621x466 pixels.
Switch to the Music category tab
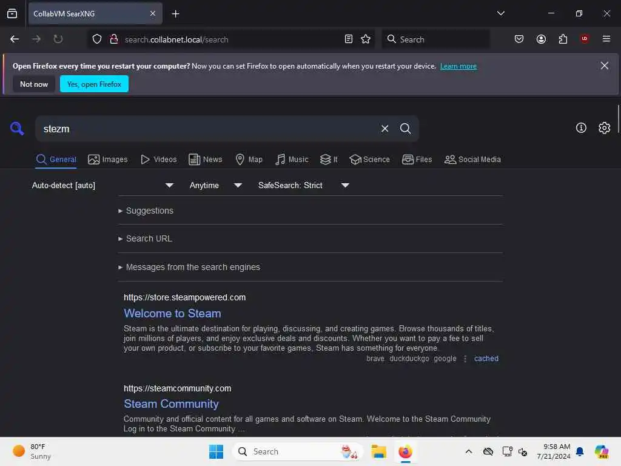pyautogui.click(x=292, y=160)
